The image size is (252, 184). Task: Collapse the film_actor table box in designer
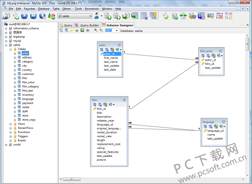point(220,51)
